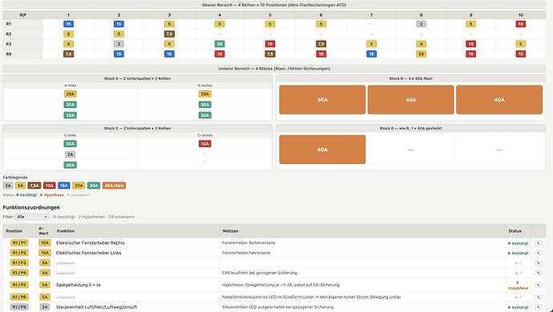This screenshot has height=312, width=553.
Task: Click the empty slot at R1 column 7
Action: click(x=371, y=24)
